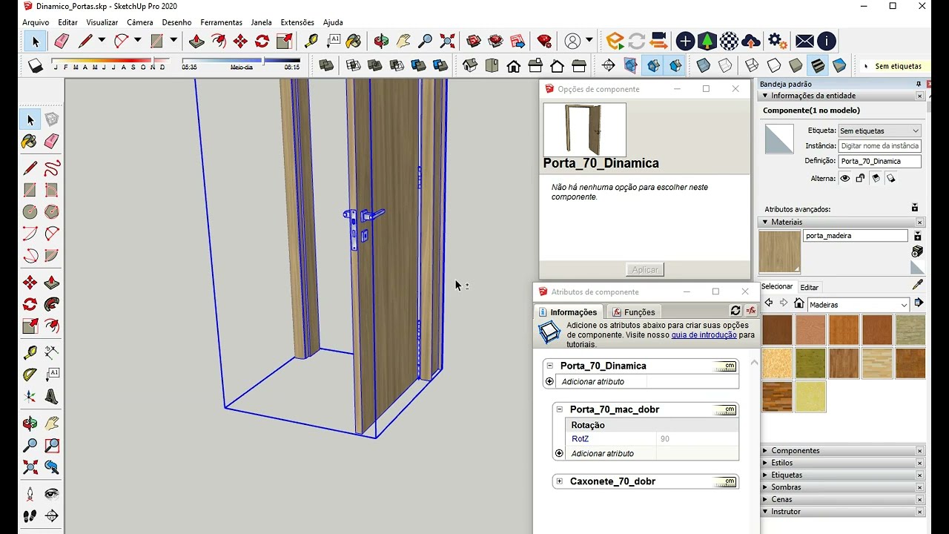
Task: Click the create material icon
Action: pyautogui.click(x=918, y=251)
